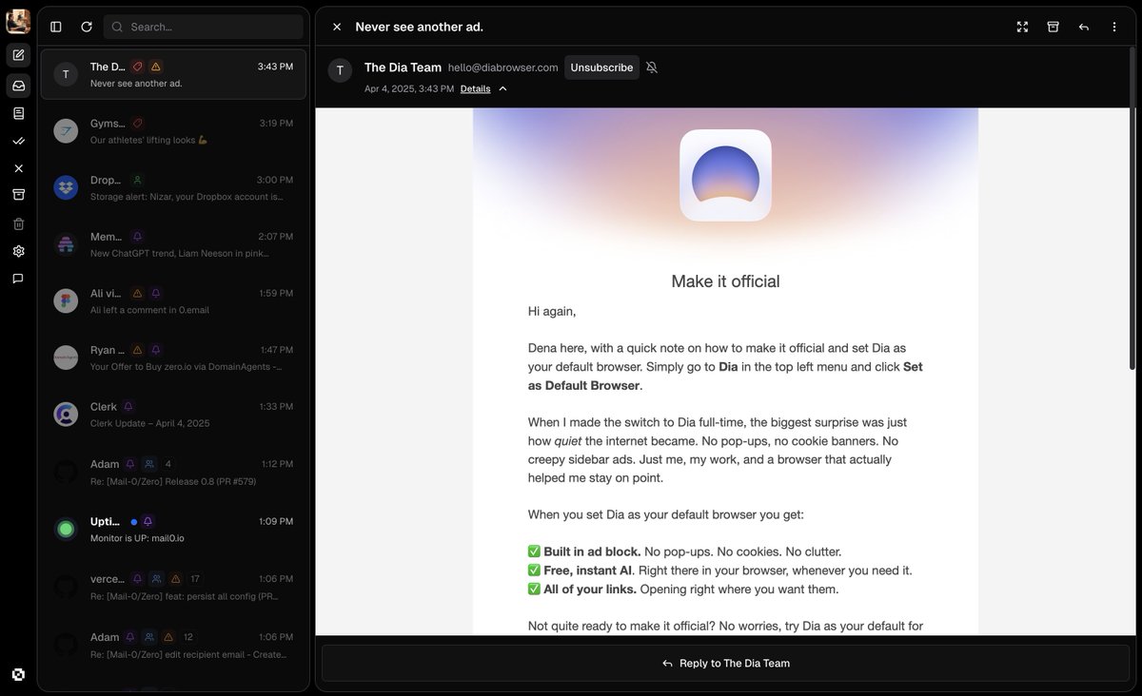The width and height of the screenshot is (1142, 696).
Task: Open the Gymshark lifting looks email
Action: tap(173, 131)
